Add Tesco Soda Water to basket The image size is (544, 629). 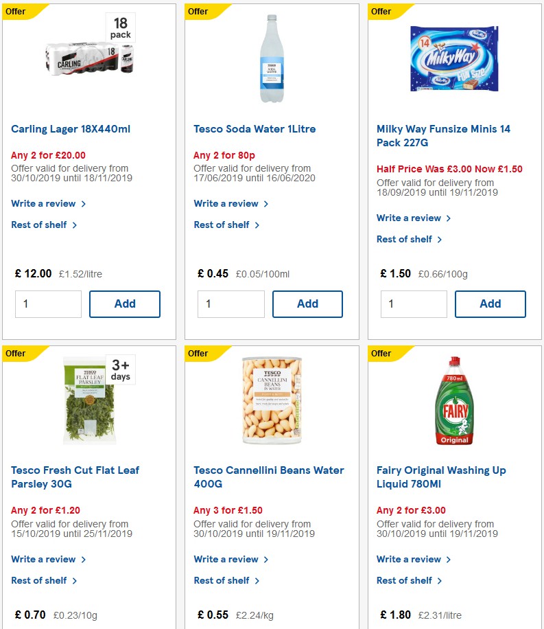[x=307, y=304]
